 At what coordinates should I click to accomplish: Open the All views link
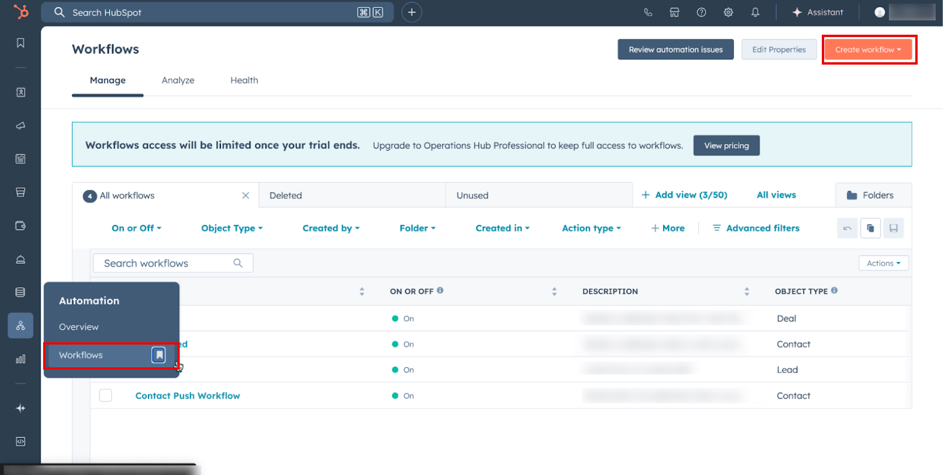point(776,195)
